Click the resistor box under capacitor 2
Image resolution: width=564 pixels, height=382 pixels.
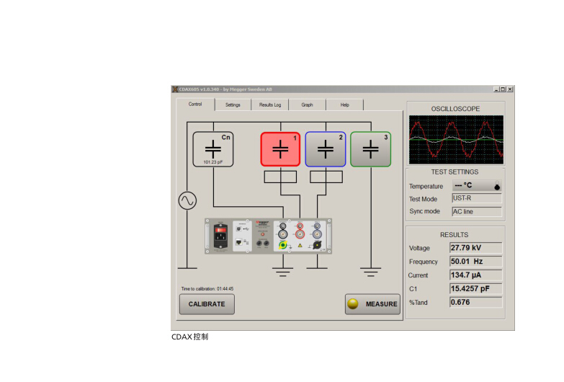(326, 177)
